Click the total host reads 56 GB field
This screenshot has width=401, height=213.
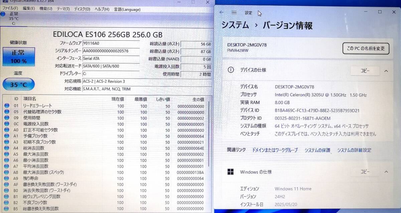[x=196, y=44]
